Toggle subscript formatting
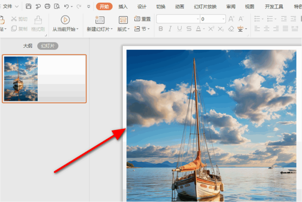This screenshot has height=202, width=302. pos(221,29)
